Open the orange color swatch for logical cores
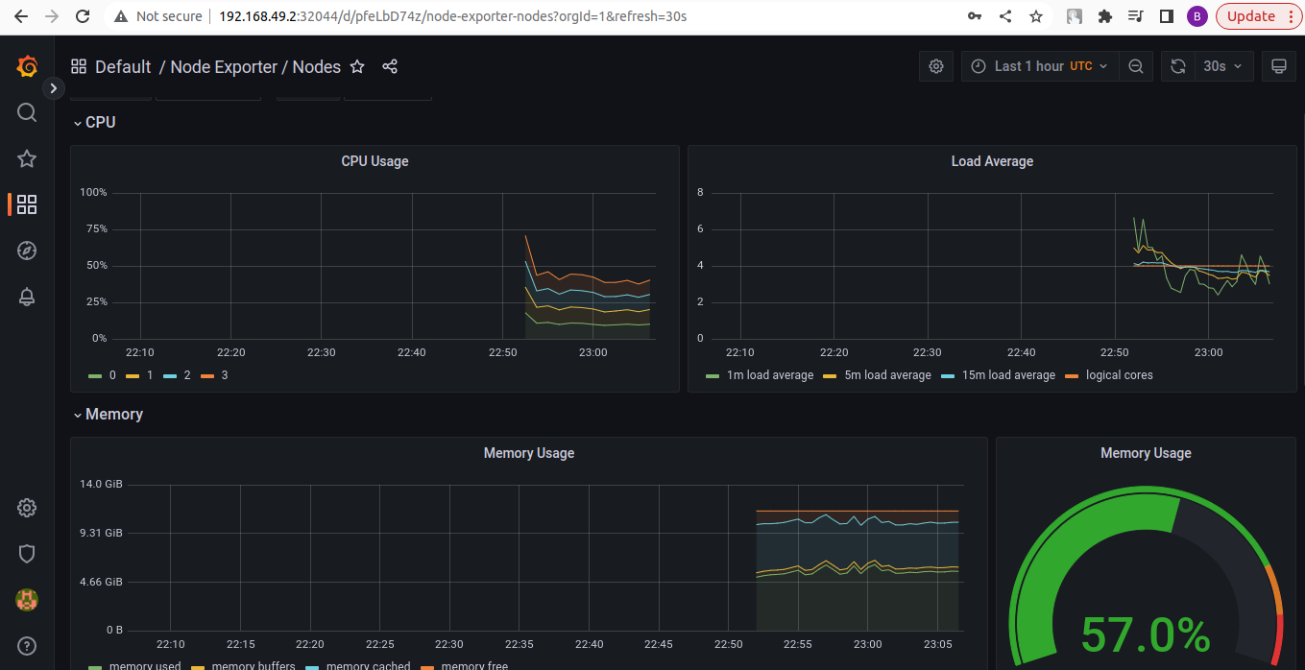Screen dimensions: 1305x670 (1072, 376)
